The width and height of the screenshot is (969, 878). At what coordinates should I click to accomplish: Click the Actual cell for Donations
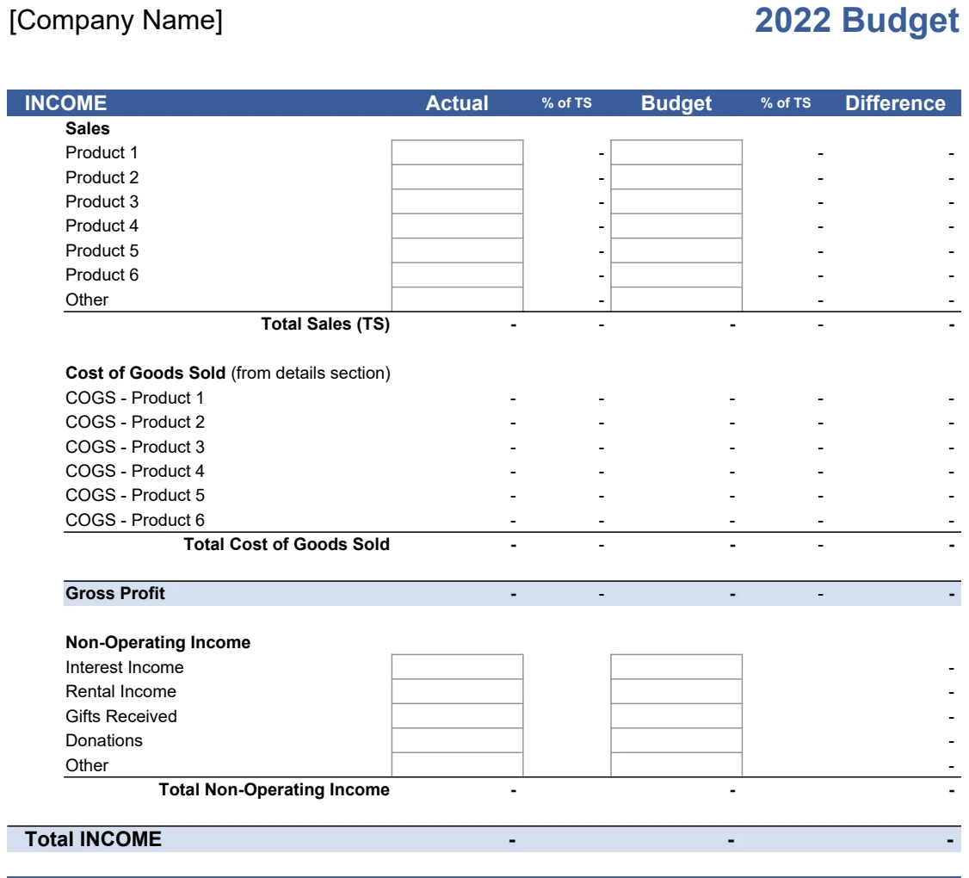[x=457, y=740]
